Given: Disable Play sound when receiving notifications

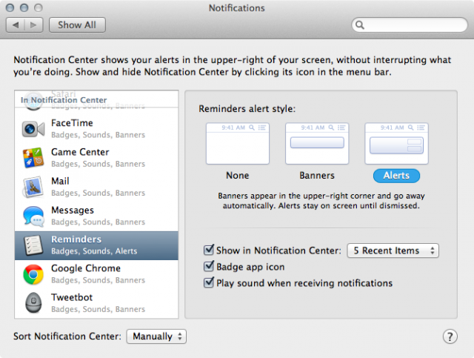Looking at the screenshot, I should [x=209, y=282].
